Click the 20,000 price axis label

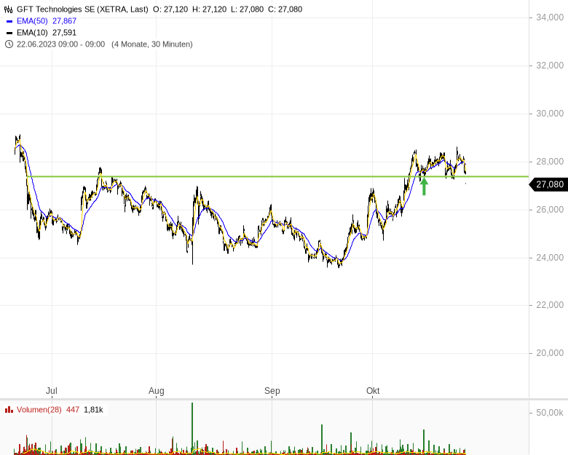tap(550, 353)
